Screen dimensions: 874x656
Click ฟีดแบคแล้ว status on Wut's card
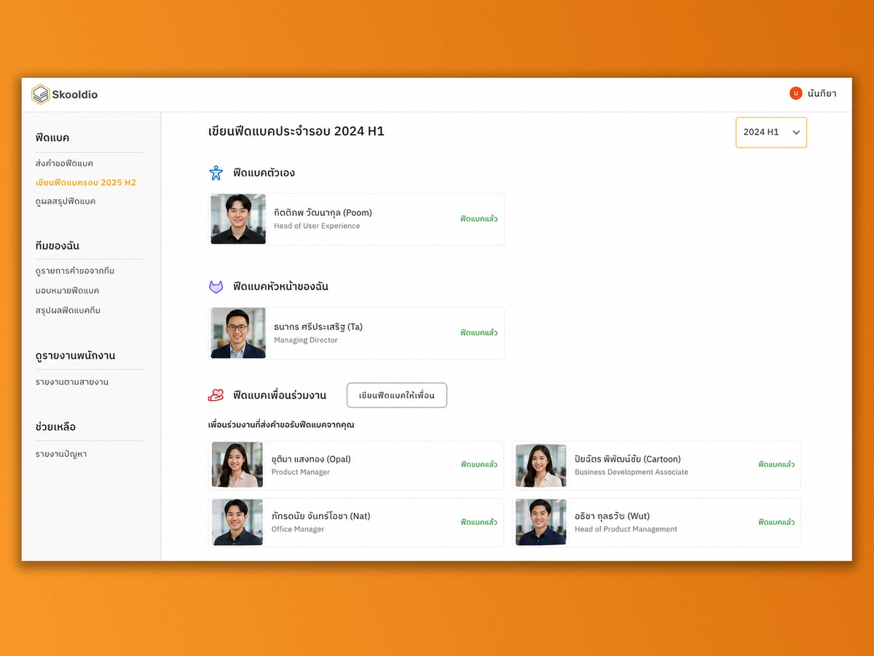[x=776, y=522]
